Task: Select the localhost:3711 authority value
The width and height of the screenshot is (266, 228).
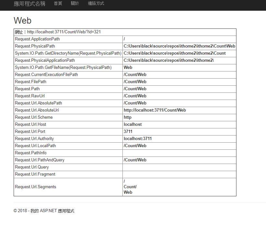Action: [x=138, y=138]
